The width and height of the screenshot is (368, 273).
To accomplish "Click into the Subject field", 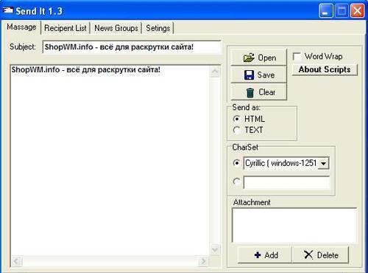I will [132, 46].
